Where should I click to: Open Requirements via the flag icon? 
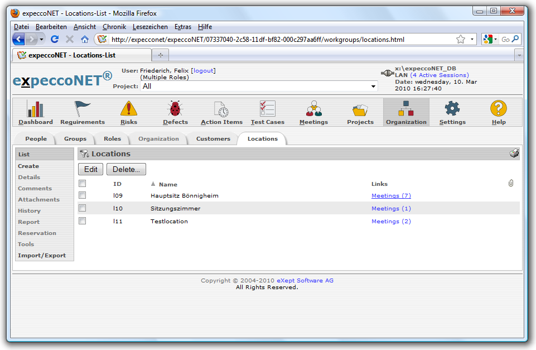click(83, 109)
